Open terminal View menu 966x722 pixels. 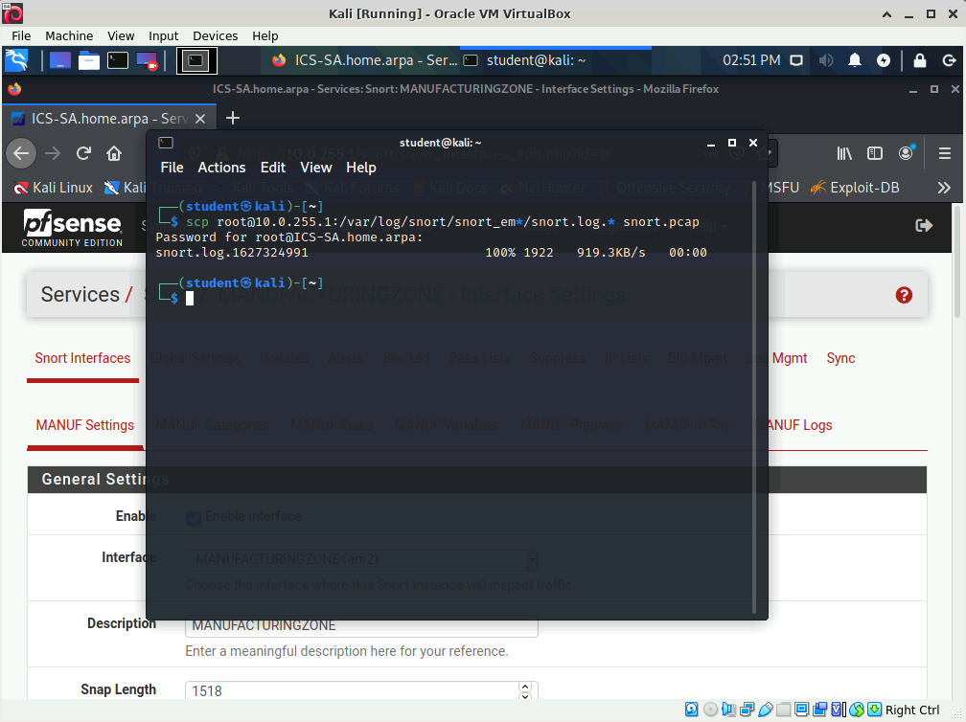pyautogui.click(x=316, y=168)
